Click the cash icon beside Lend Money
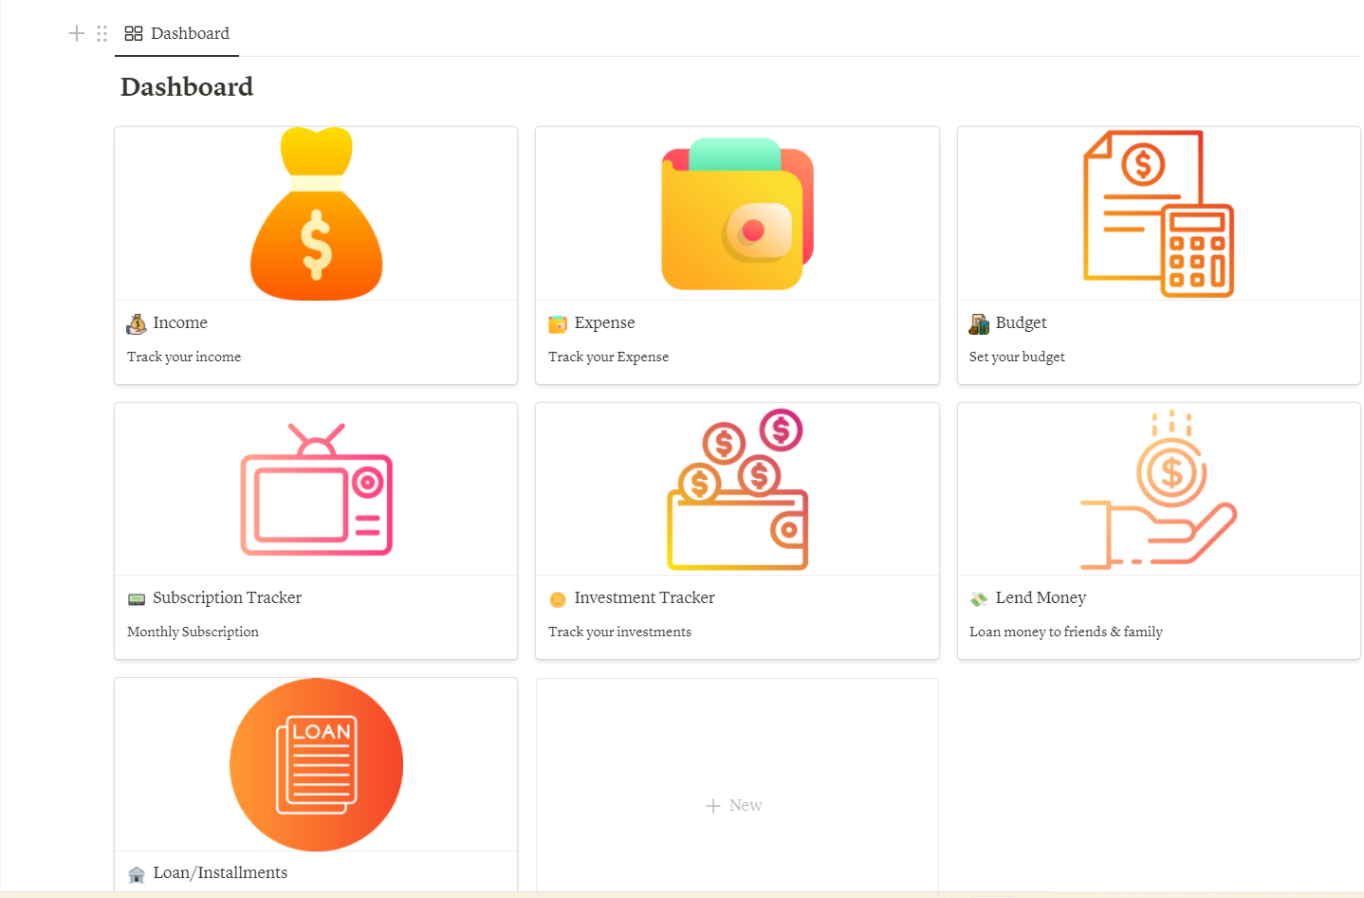Screen dimensions: 1364x898 (x=979, y=599)
